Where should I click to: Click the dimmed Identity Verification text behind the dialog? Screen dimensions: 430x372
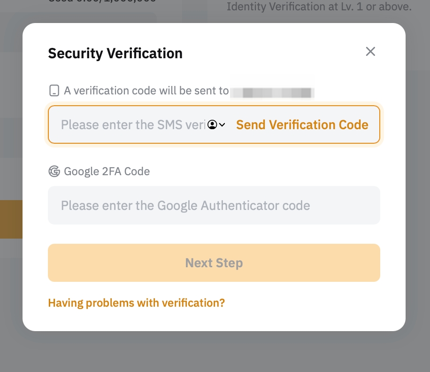coord(319,7)
